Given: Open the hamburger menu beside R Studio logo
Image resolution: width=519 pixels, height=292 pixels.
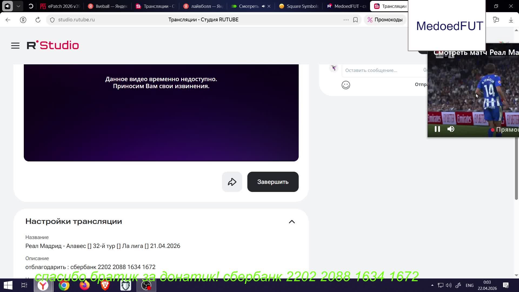Looking at the screenshot, I should pyautogui.click(x=15, y=45).
